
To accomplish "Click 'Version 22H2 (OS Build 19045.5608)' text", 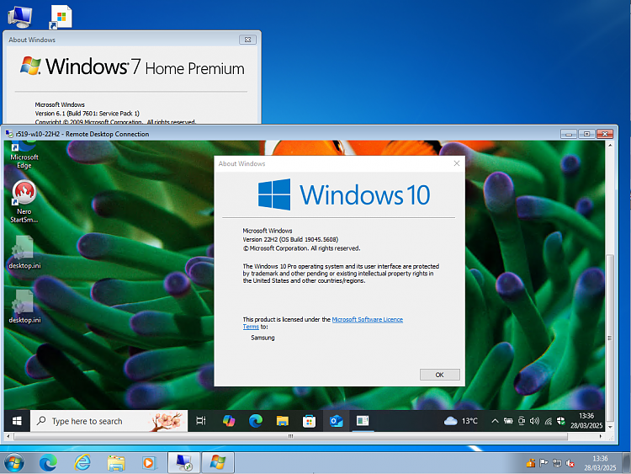I will click(x=290, y=239).
